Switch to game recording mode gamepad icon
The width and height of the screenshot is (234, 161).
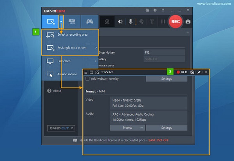point(90,22)
